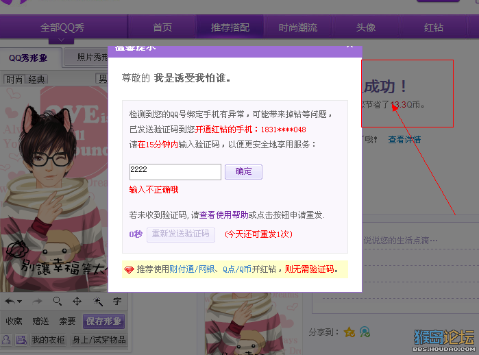Open the 头像 tab
Image resolution: width=479 pixels, height=355 pixels.
(x=366, y=27)
